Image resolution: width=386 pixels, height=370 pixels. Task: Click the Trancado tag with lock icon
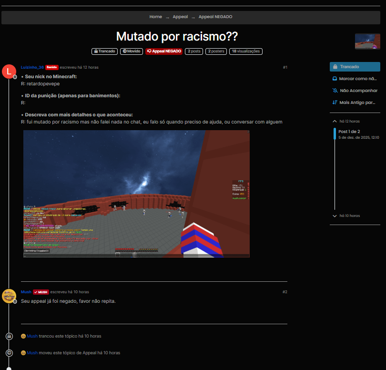point(105,51)
